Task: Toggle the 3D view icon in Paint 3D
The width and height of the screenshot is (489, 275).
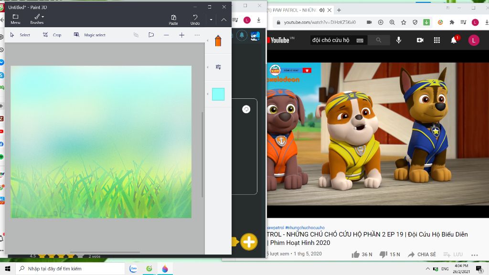Action: pyautogui.click(x=136, y=35)
